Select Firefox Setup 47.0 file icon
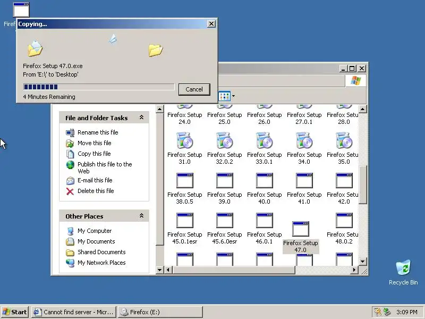 click(301, 229)
